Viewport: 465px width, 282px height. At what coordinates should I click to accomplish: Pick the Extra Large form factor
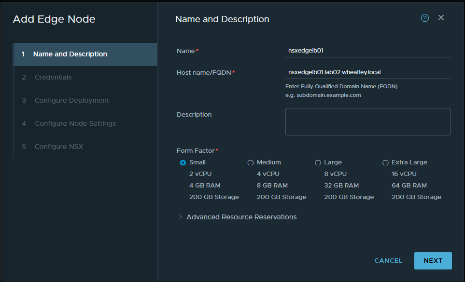pyautogui.click(x=385, y=162)
